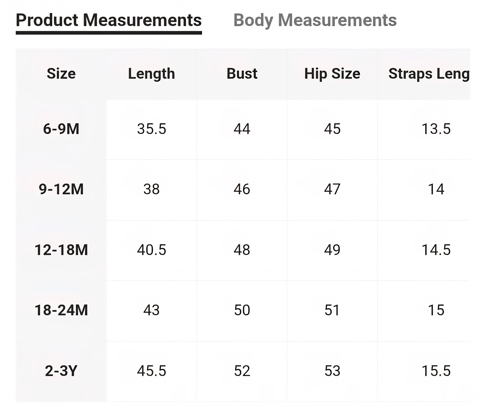Click the 13.5 straps length cell

[436, 129]
